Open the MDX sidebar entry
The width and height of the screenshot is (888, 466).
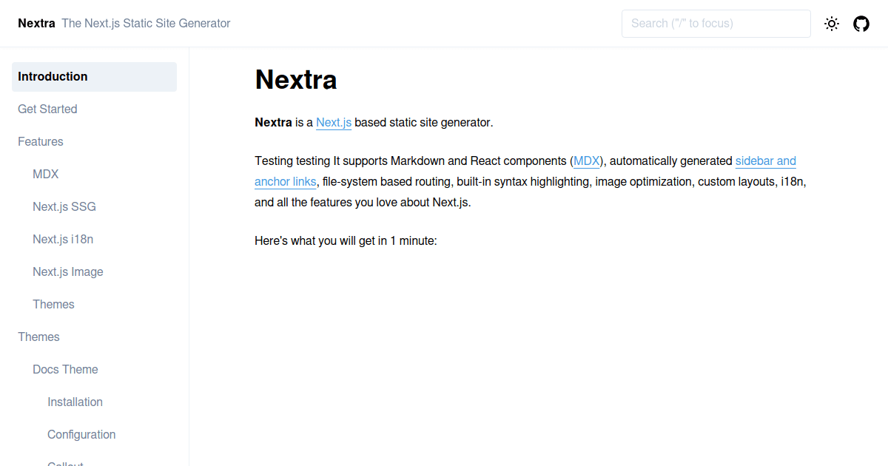coord(45,174)
